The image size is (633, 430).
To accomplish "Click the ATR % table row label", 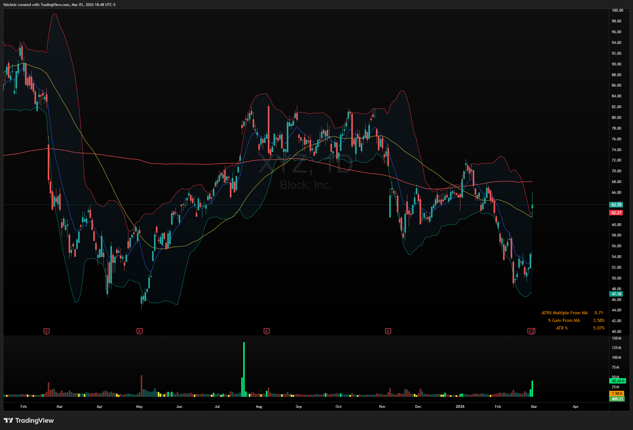I will 562,328.
